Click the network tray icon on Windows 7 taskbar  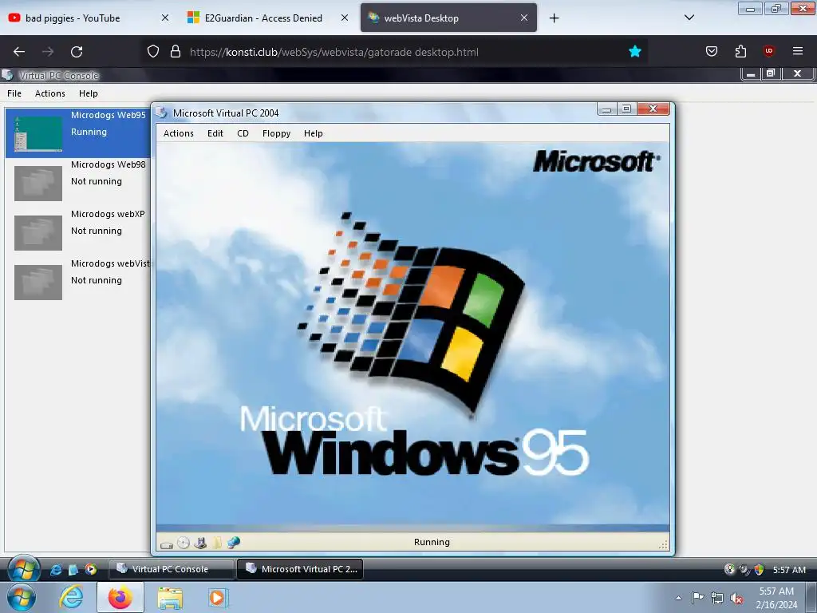717,598
